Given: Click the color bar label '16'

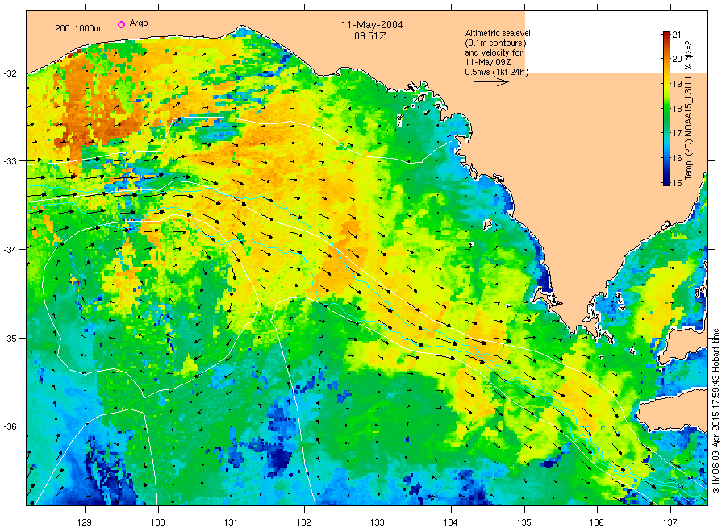Looking at the screenshot, I should click(677, 158).
